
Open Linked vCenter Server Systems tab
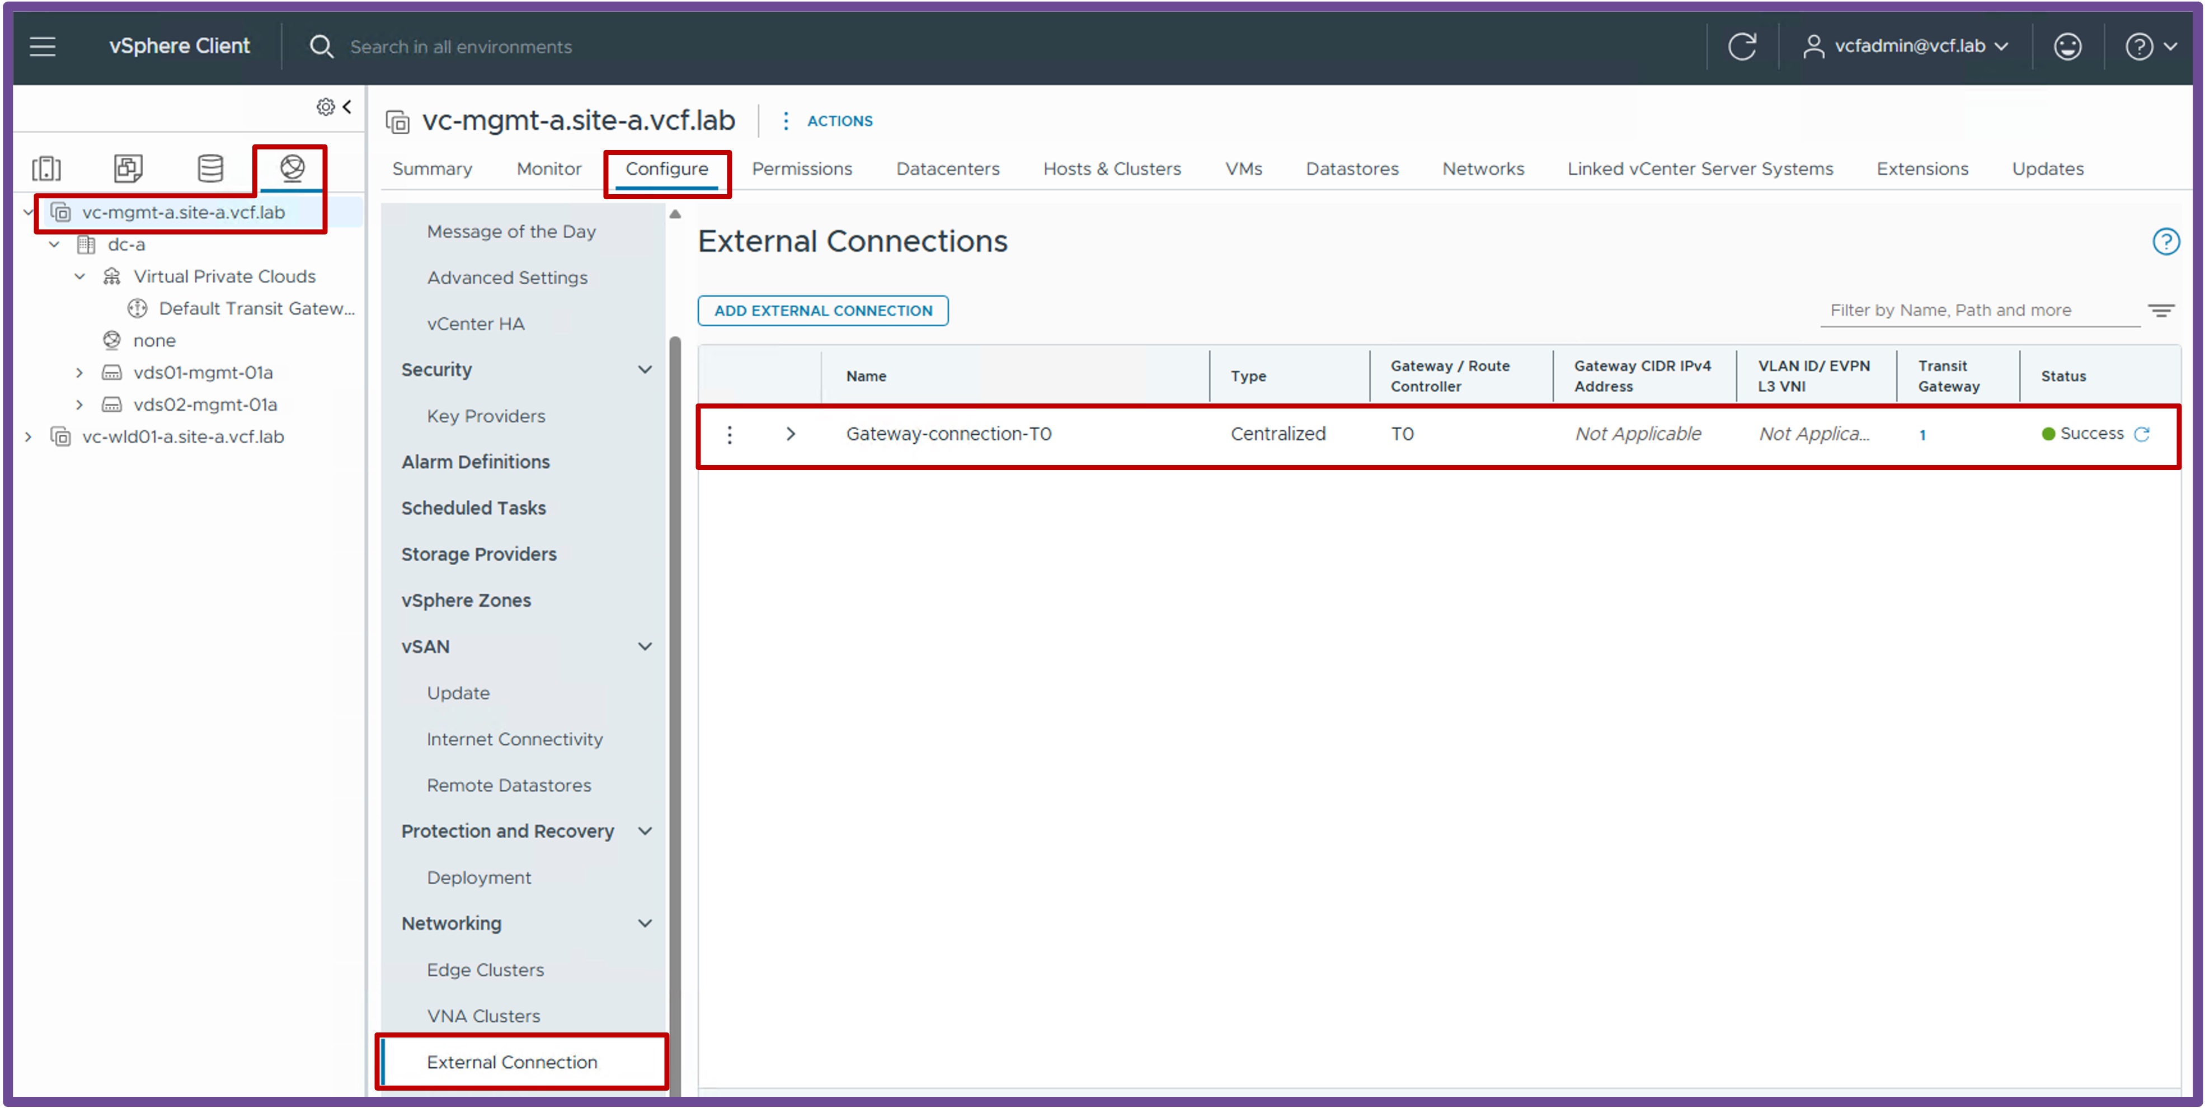pos(1700,168)
